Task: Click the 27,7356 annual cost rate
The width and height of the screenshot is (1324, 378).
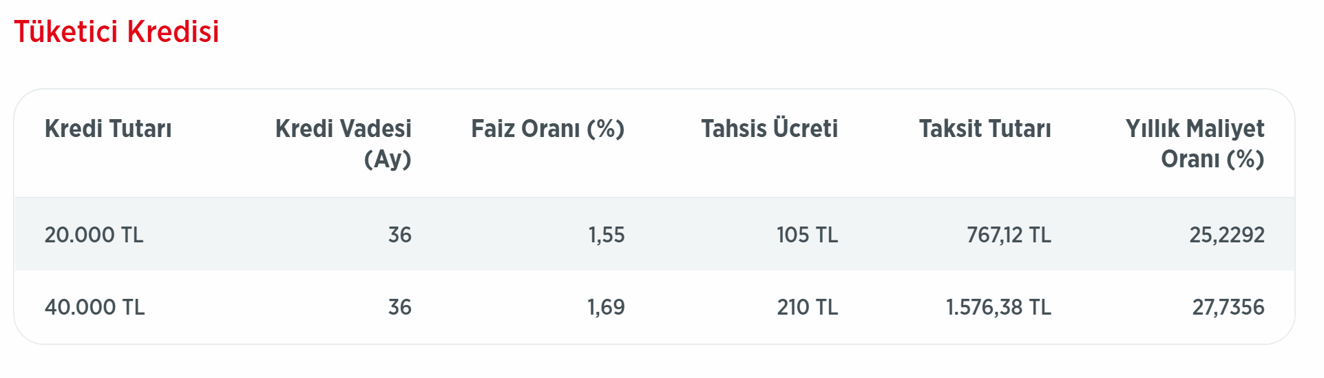Action: 1228,307
